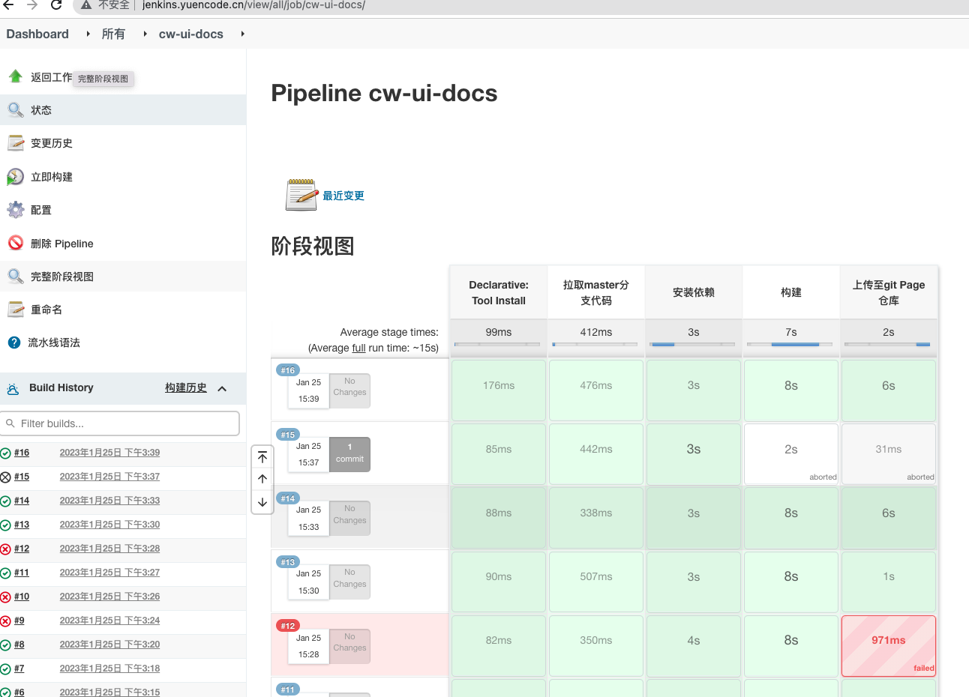This screenshot has height=697, width=969.
Task: Click the large notepad recent changes icon
Action: pos(301,195)
